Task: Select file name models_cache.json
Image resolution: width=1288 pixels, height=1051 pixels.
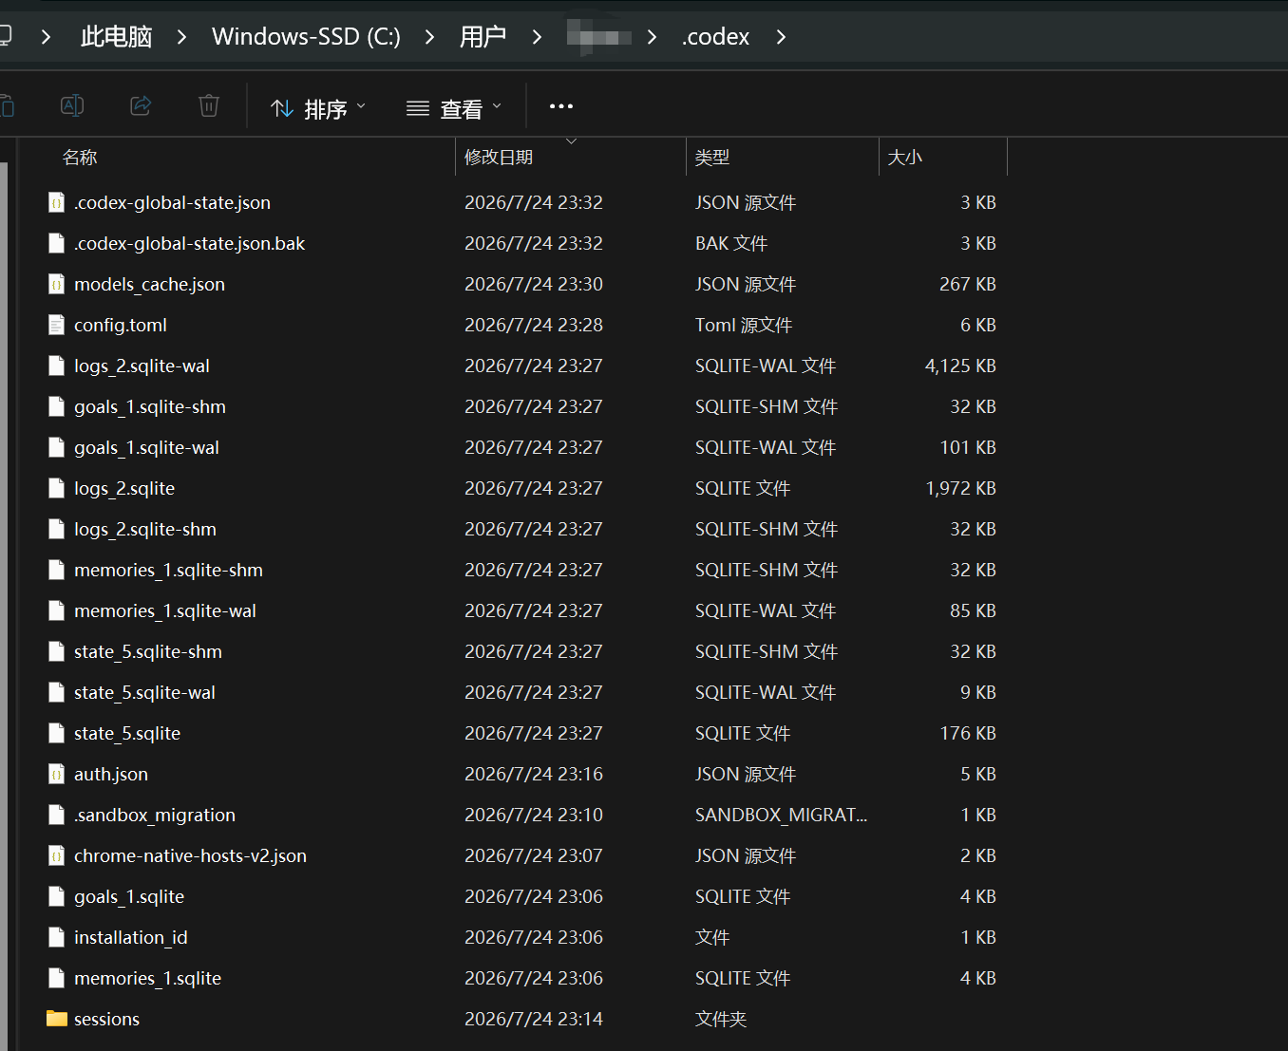Action: click(x=149, y=284)
